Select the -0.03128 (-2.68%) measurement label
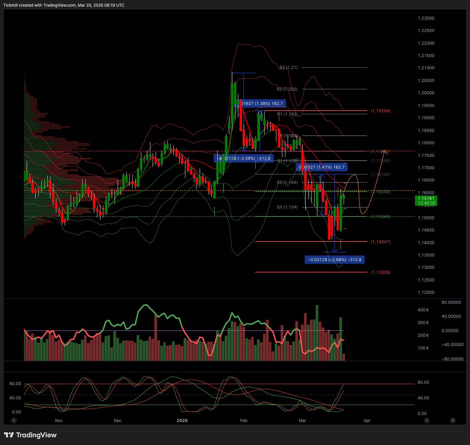The height and width of the screenshot is (445, 470). pyautogui.click(x=334, y=260)
